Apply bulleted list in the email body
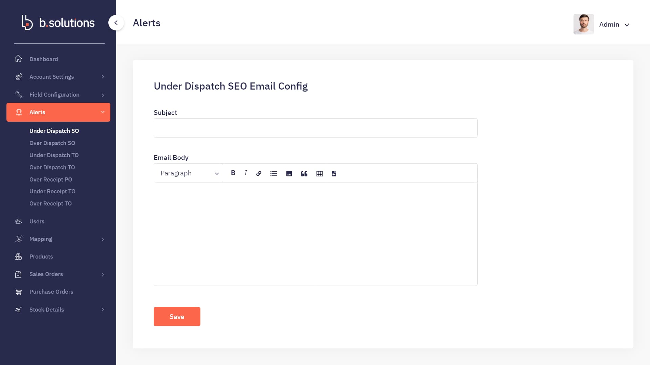 click(x=274, y=173)
